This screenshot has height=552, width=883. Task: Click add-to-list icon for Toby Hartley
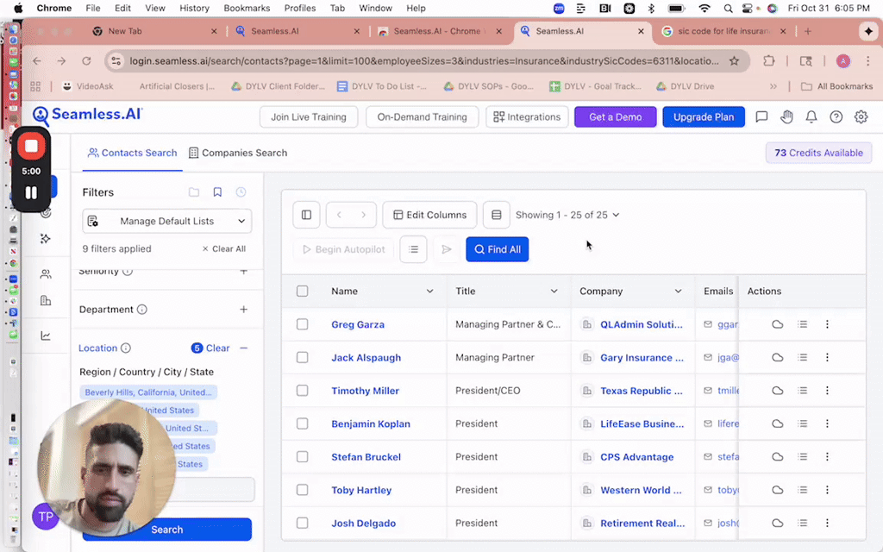pos(803,490)
